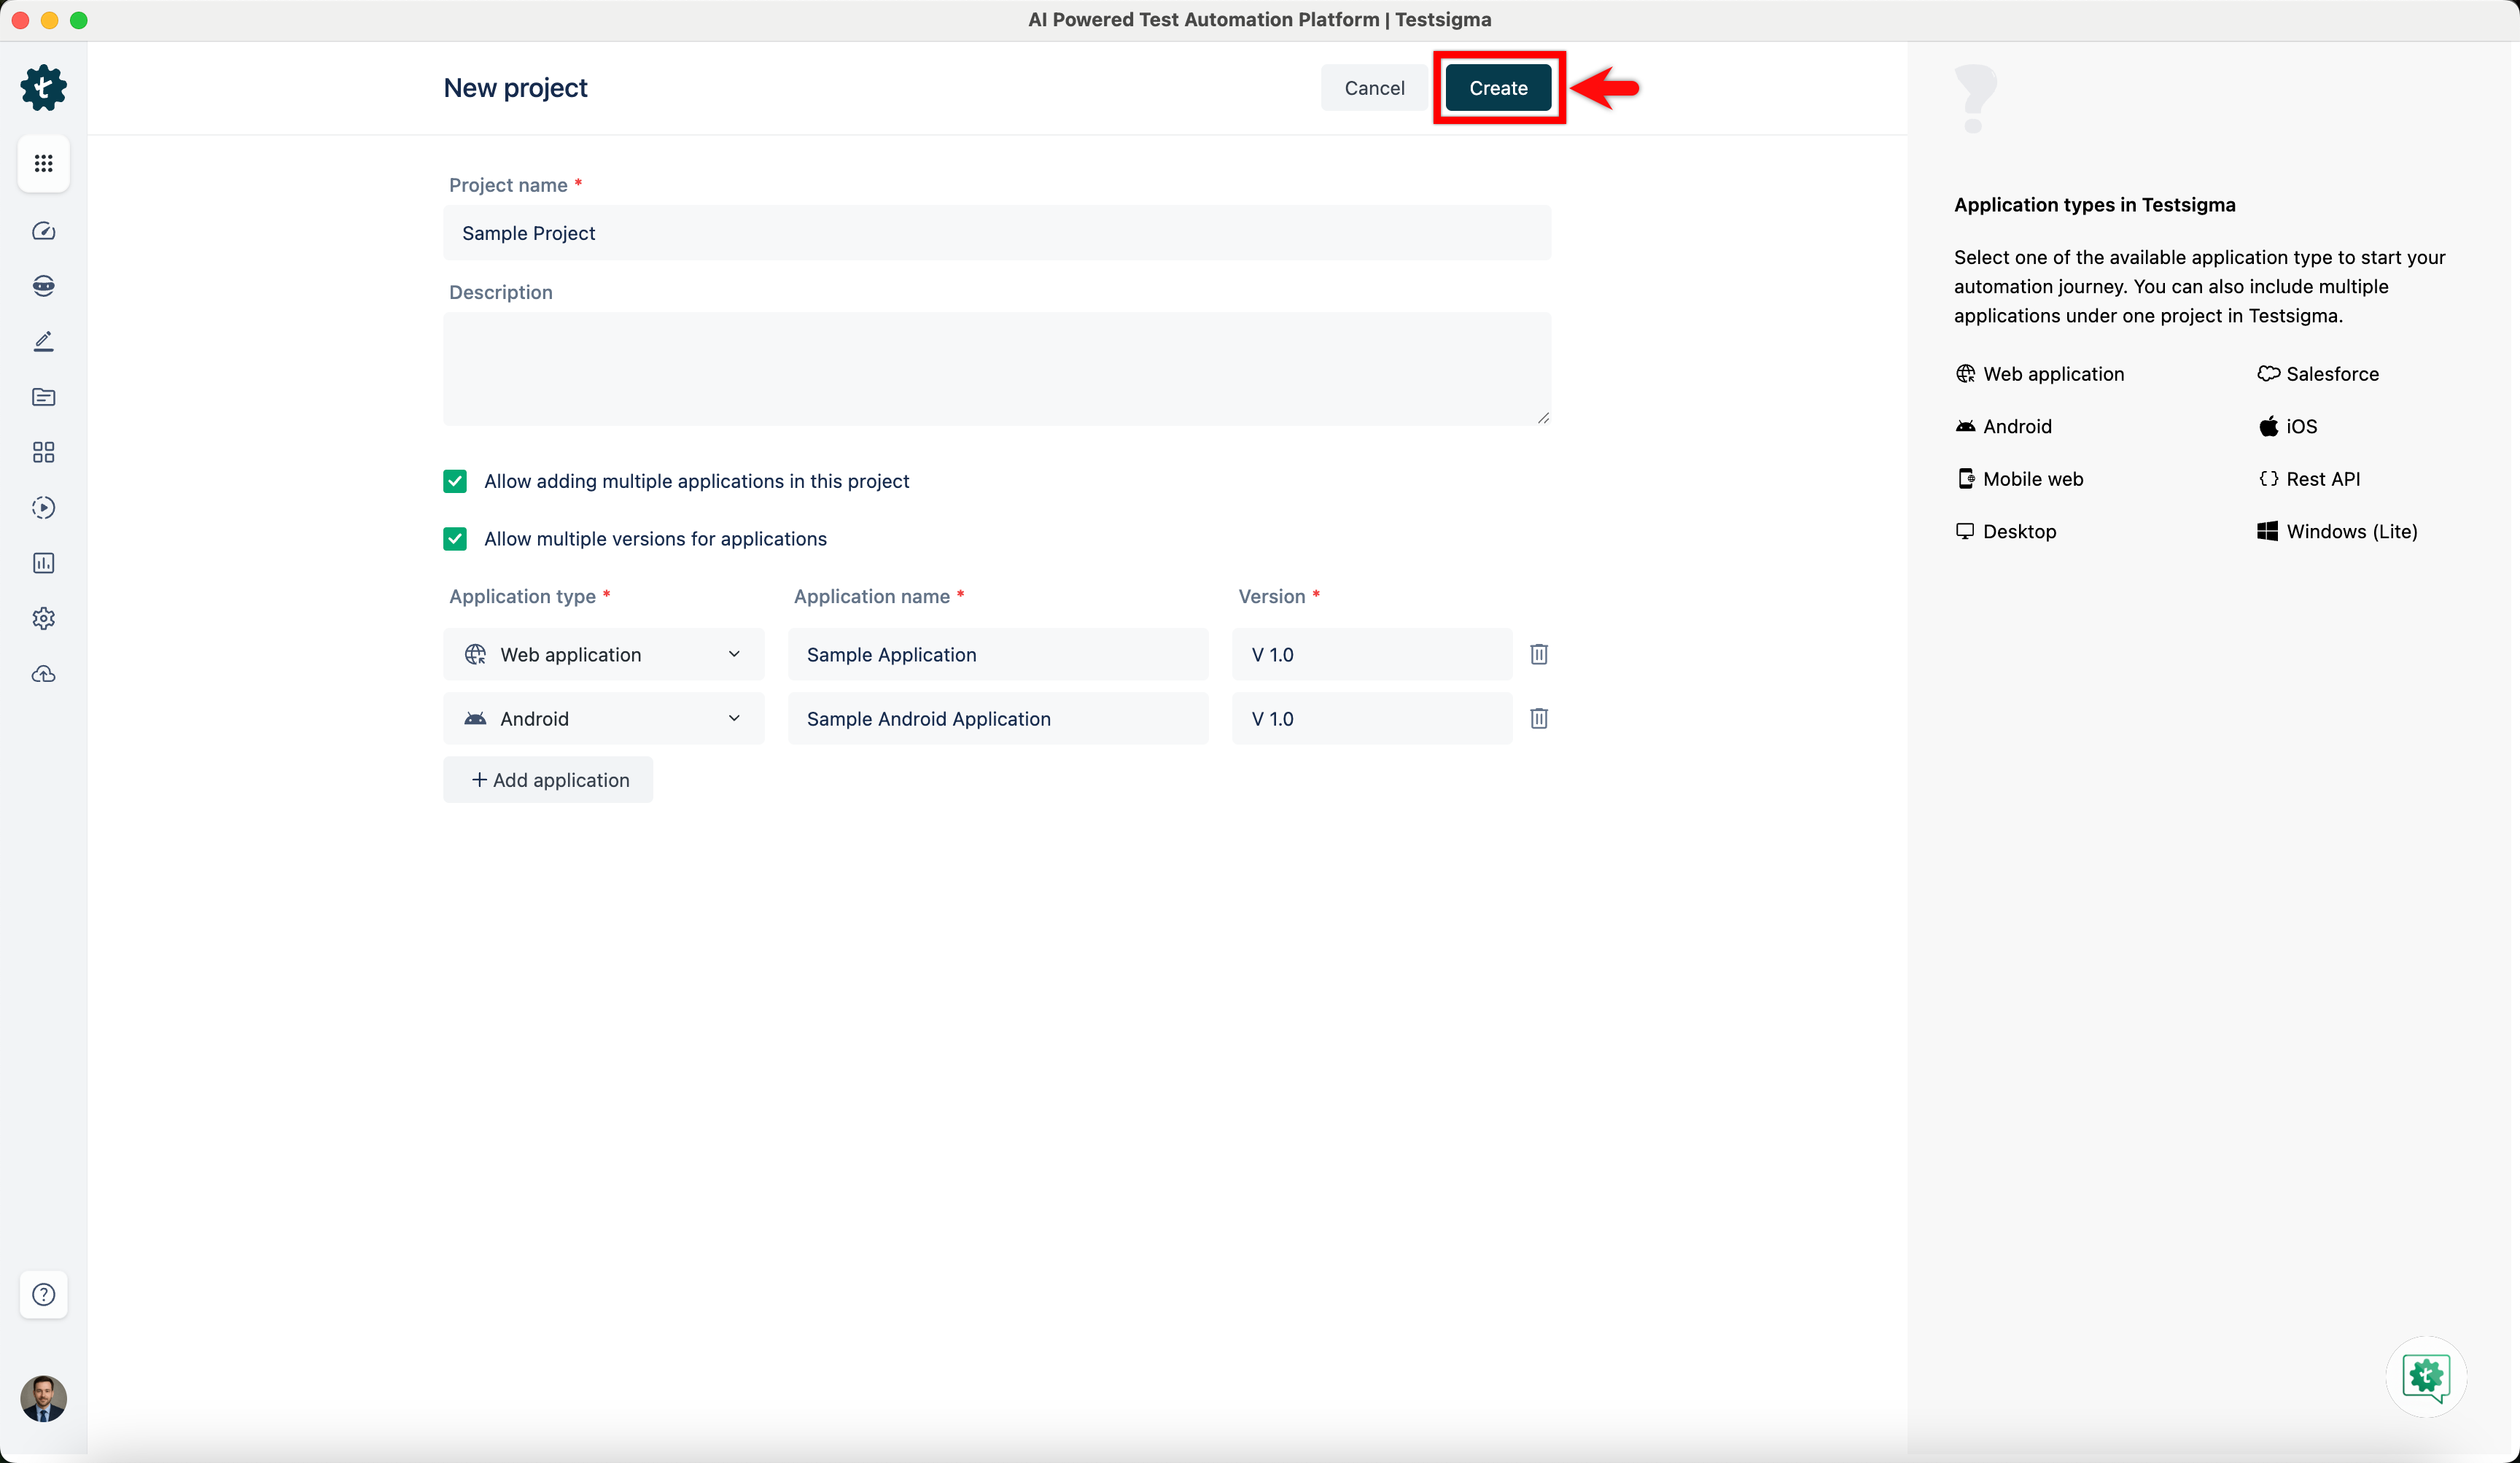
Task: Open the cloud upload icon in sidebar
Action: click(x=43, y=674)
